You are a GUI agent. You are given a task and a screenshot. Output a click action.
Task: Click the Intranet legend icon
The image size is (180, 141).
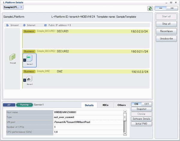point(7,25)
